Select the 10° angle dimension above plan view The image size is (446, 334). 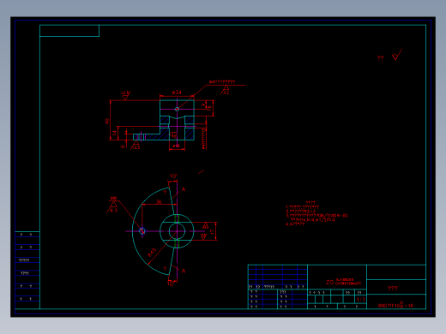pyautogui.click(x=173, y=176)
